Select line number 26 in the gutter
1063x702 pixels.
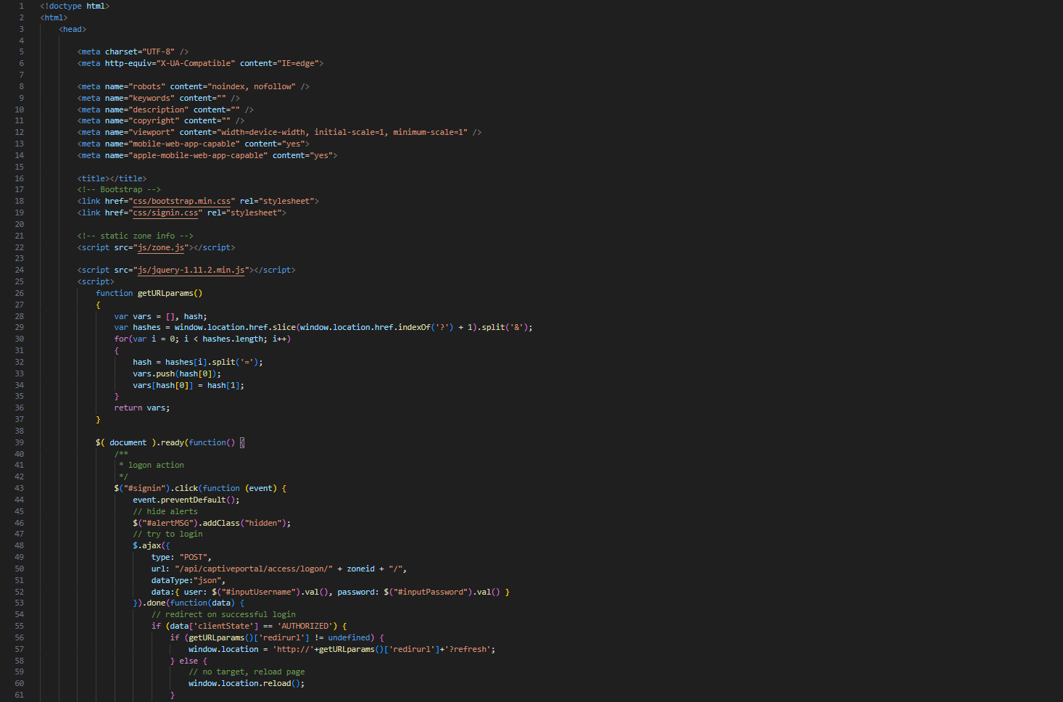(x=20, y=293)
